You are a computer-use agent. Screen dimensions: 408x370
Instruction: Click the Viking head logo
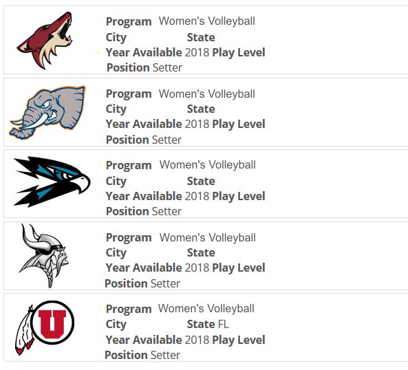(44, 256)
